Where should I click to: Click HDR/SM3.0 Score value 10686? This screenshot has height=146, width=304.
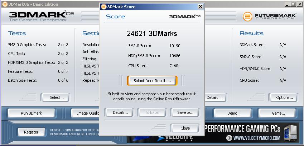coord(175,56)
